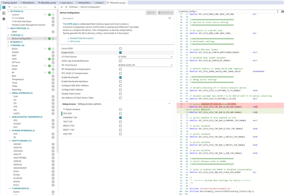
Task: Add a GPIO instance
Action: (53, 59)
